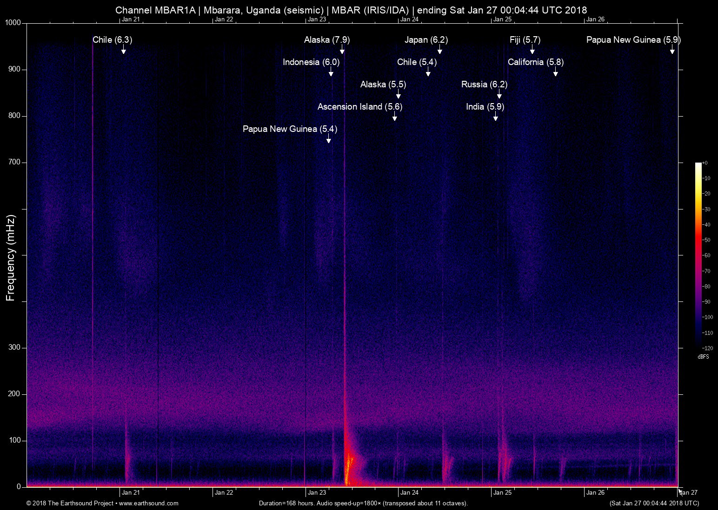718x510 pixels.
Task: Click the arrow marker below Alaska (7.9)
Action: point(342,49)
